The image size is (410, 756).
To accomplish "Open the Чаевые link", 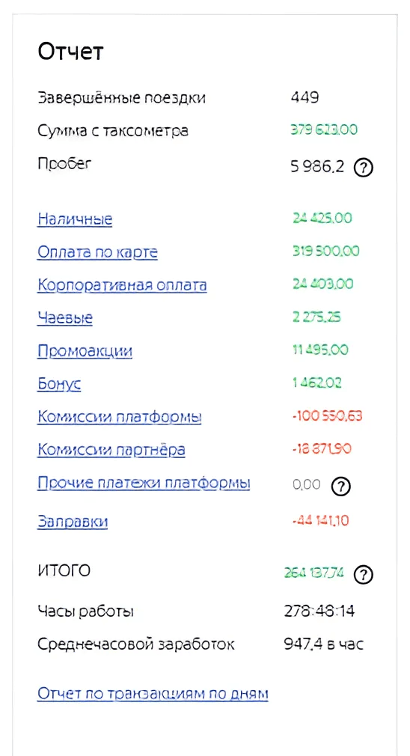I will click(65, 318).
